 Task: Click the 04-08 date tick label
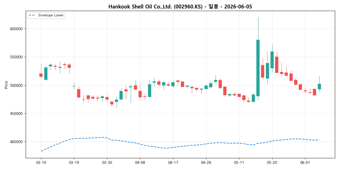point(140,163)
